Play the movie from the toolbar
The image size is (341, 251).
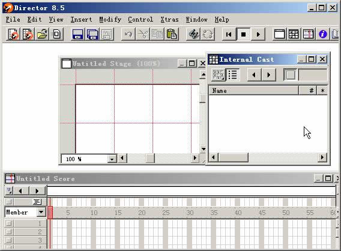click(x=258, y=34)
